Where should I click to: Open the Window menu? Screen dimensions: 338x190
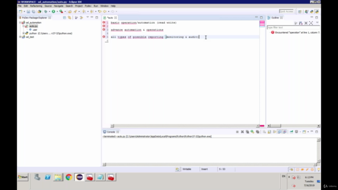(105, 6)
